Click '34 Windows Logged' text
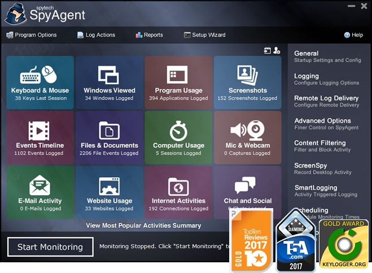The image size is (372, 273). tap(109, 98)
